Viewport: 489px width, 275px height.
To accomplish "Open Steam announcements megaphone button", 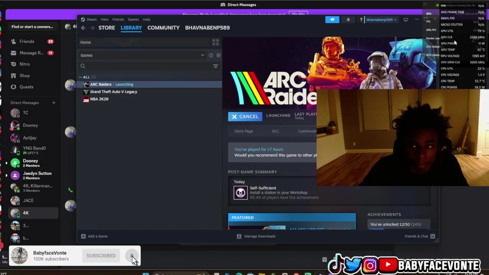I will (332, 19).
